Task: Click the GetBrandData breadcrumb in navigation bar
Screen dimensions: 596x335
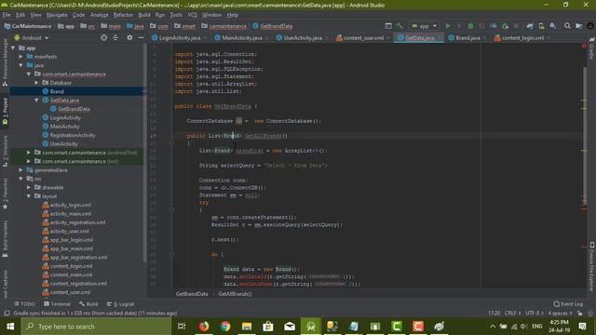Action: [272, 26]
